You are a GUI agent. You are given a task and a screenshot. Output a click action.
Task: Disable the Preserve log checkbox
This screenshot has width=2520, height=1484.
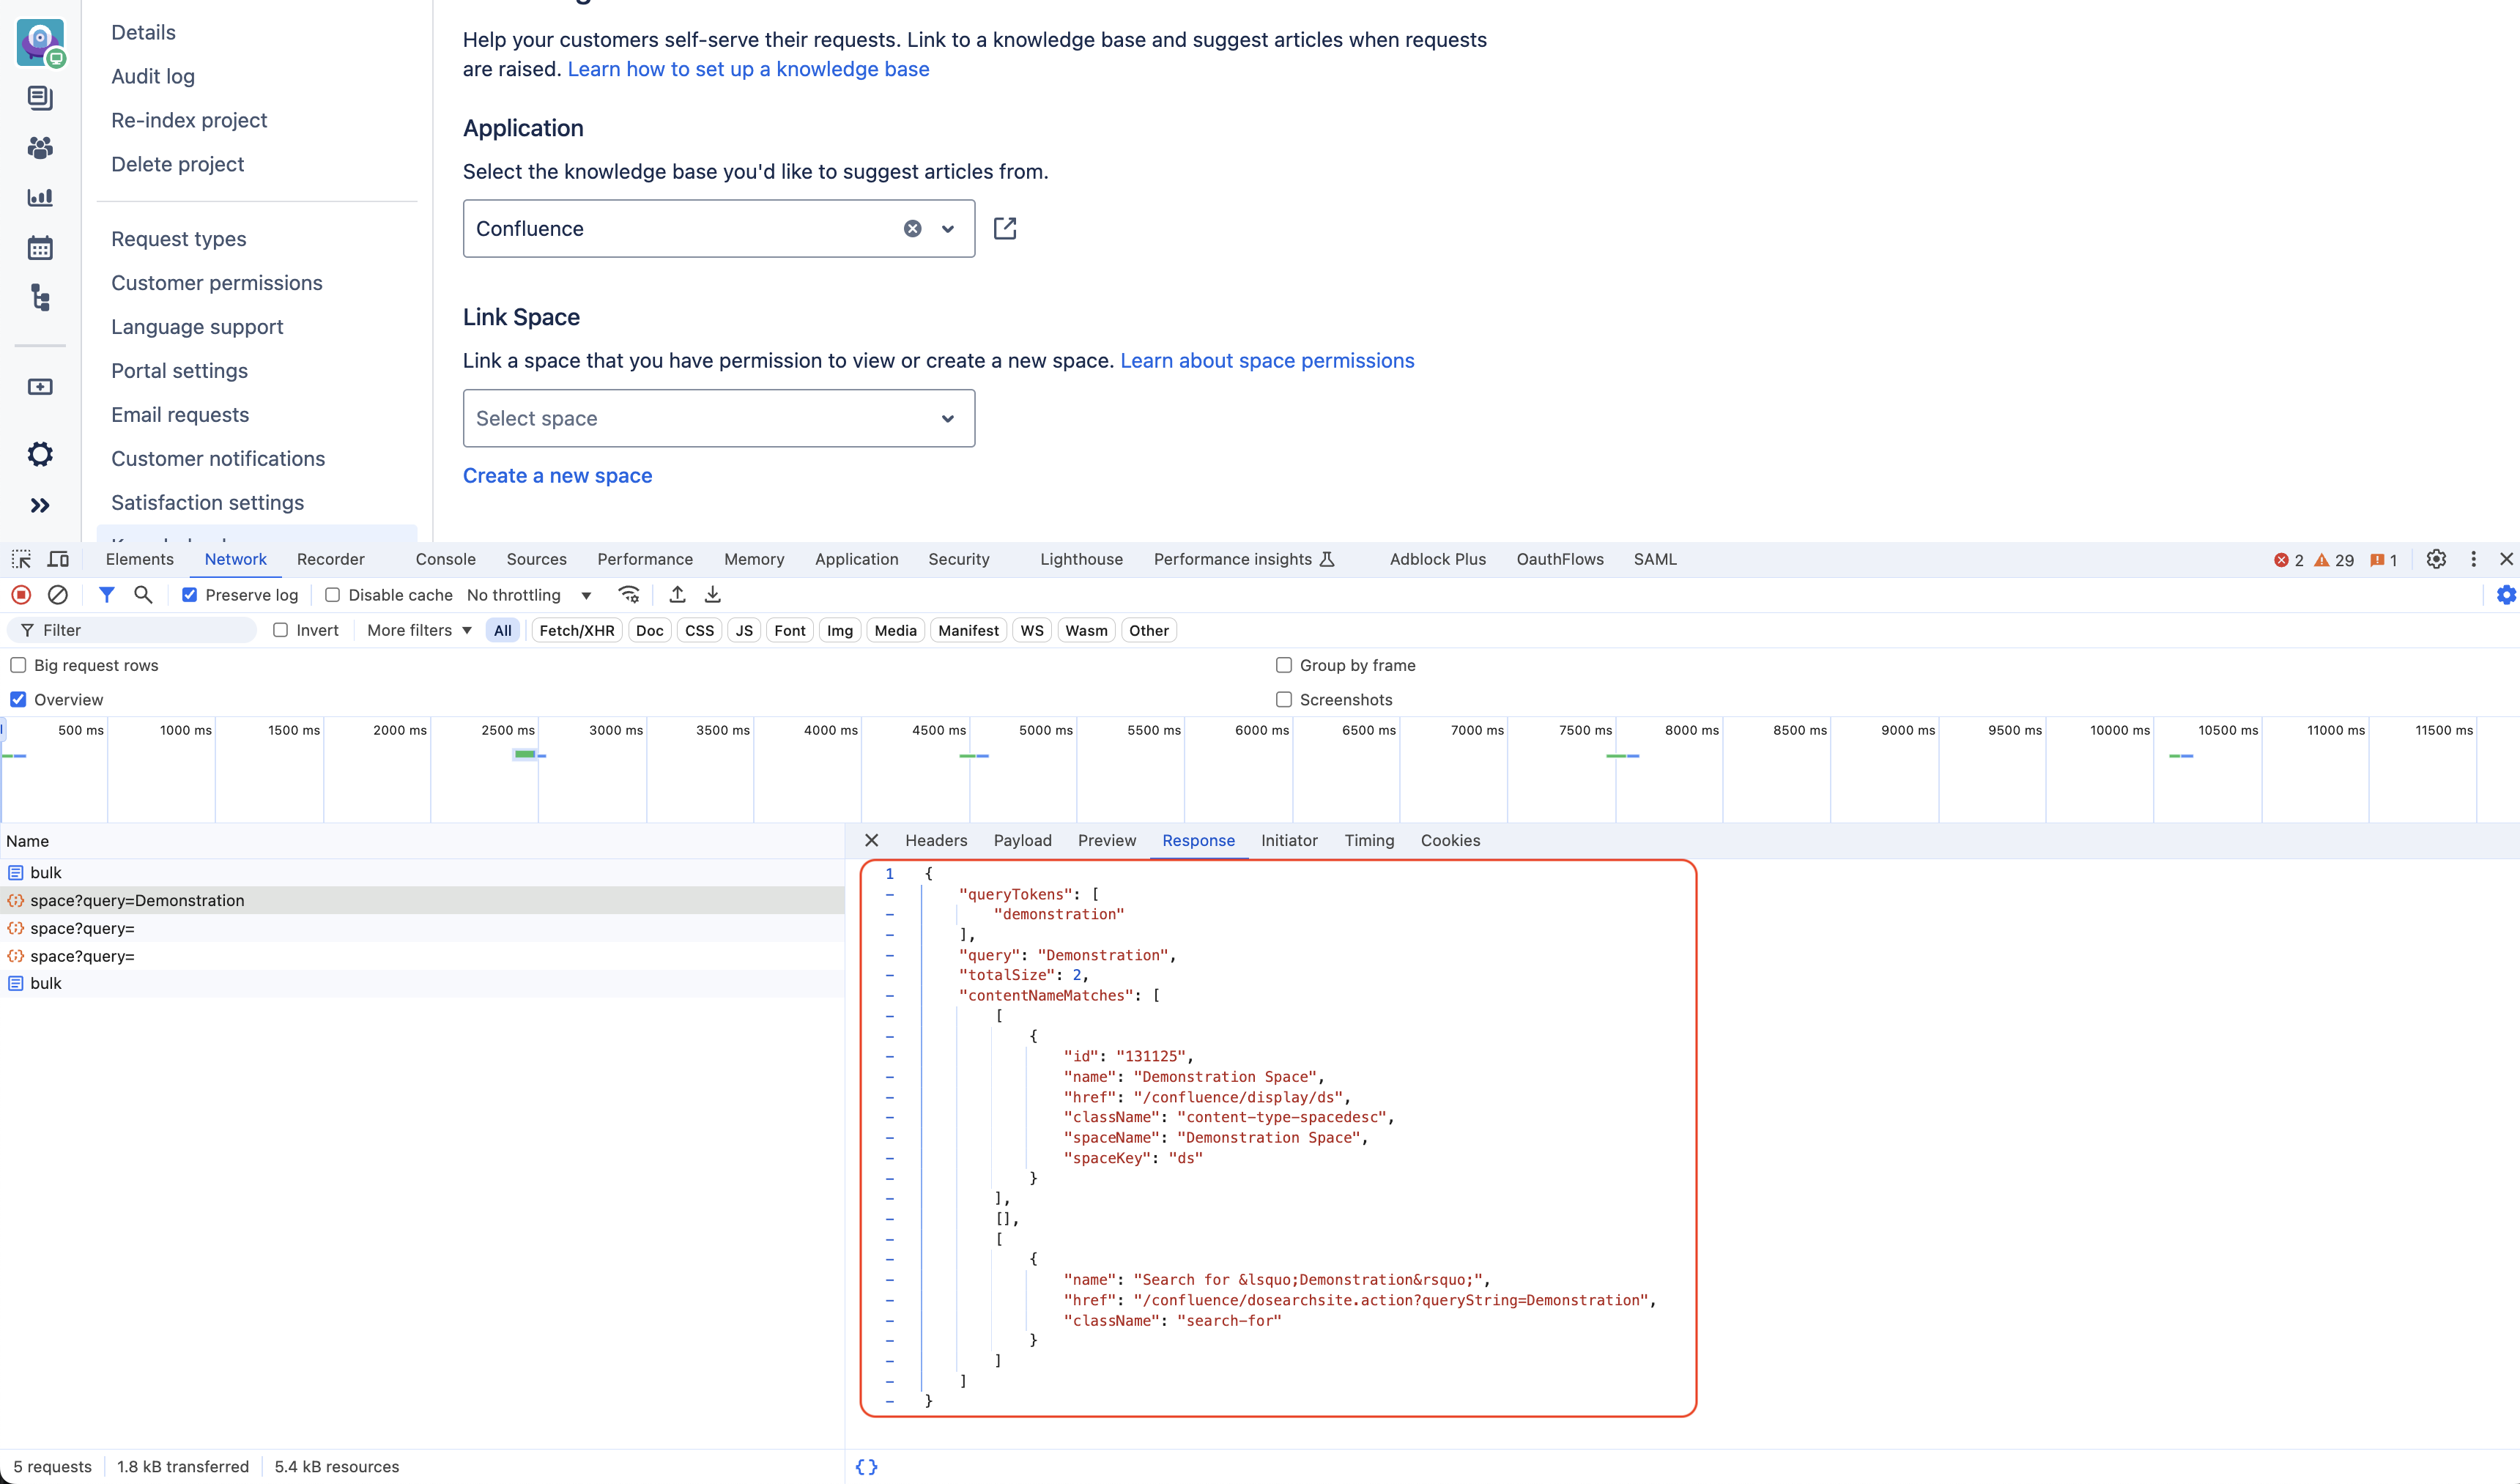coord(189,595)
